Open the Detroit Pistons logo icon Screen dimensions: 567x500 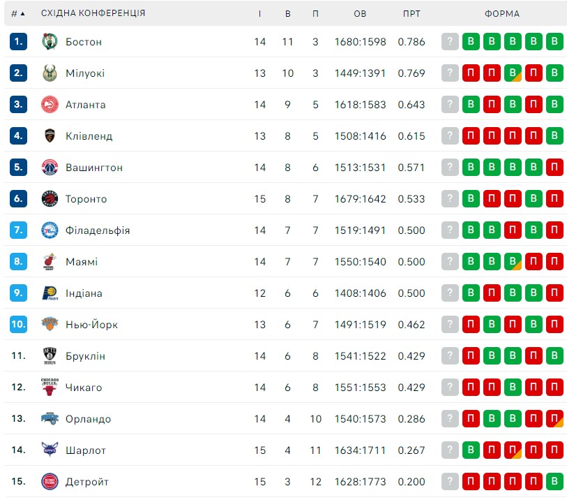[x=50, y=482]
